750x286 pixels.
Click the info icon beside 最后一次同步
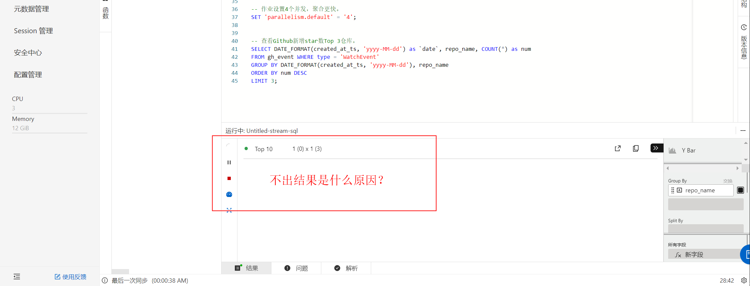(x=105, y=280)
